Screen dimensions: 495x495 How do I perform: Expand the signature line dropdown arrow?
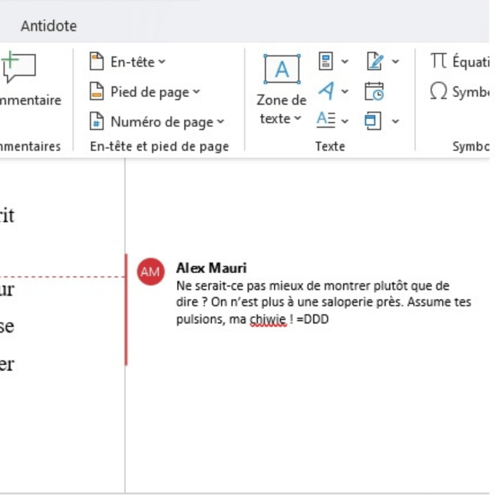click(395, 61)
